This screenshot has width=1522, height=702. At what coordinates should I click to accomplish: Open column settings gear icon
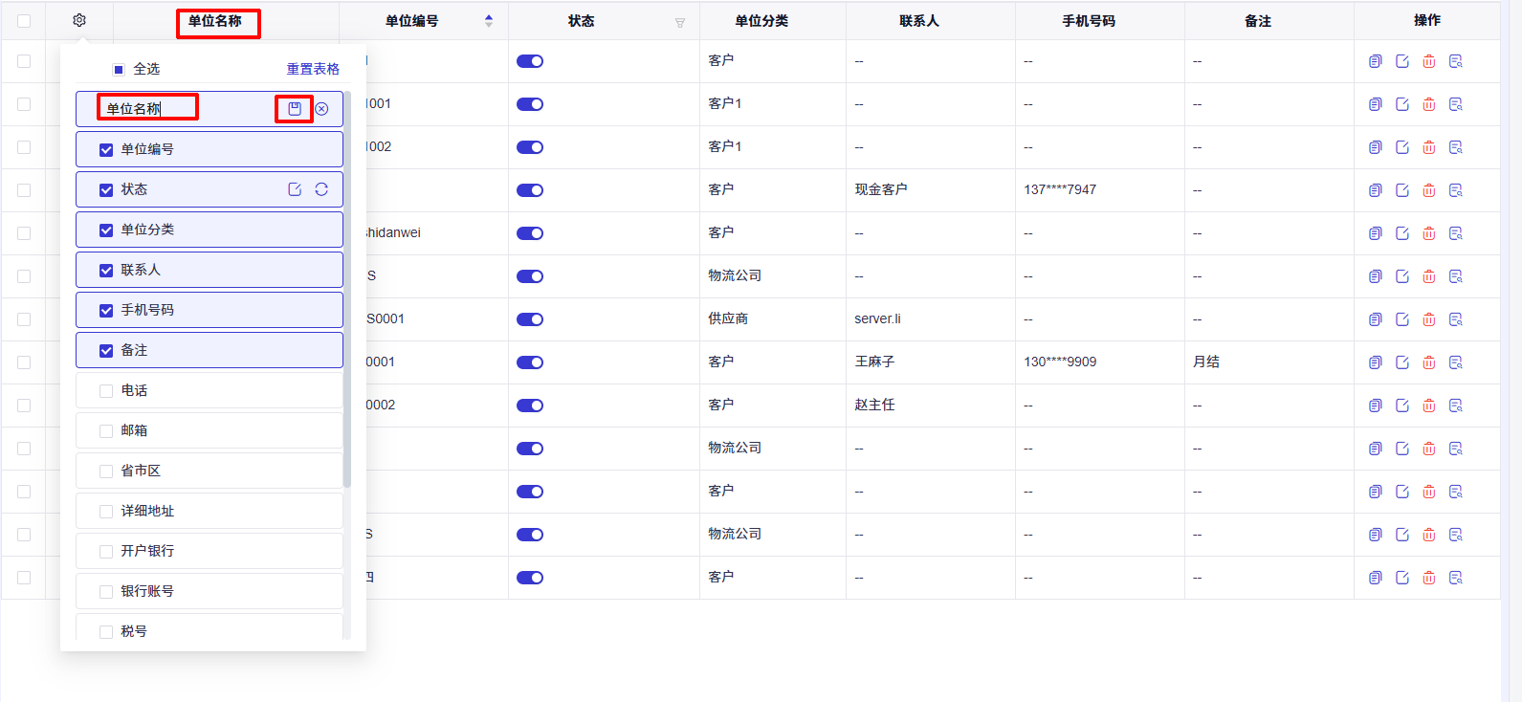point(79,20)
